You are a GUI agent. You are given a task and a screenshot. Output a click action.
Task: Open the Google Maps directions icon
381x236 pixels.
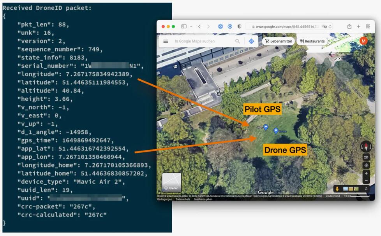click(251, 41)
